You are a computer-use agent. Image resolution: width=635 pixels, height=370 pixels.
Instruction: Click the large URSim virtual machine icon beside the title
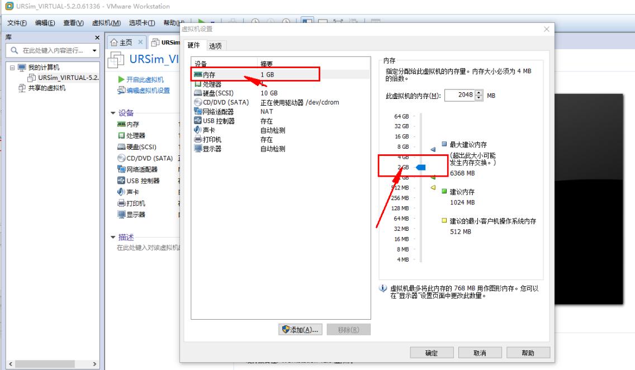coord(116,60)
